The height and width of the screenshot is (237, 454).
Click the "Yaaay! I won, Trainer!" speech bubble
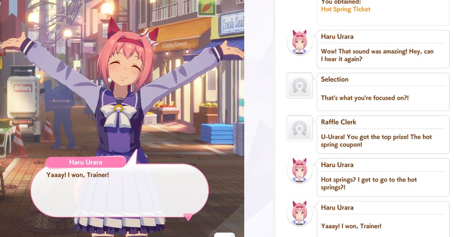[x=119, y=190]
